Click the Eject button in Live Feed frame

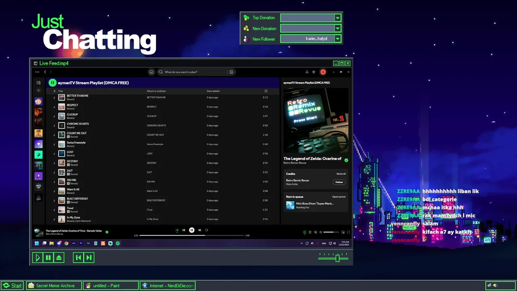(x=59, y=257)
